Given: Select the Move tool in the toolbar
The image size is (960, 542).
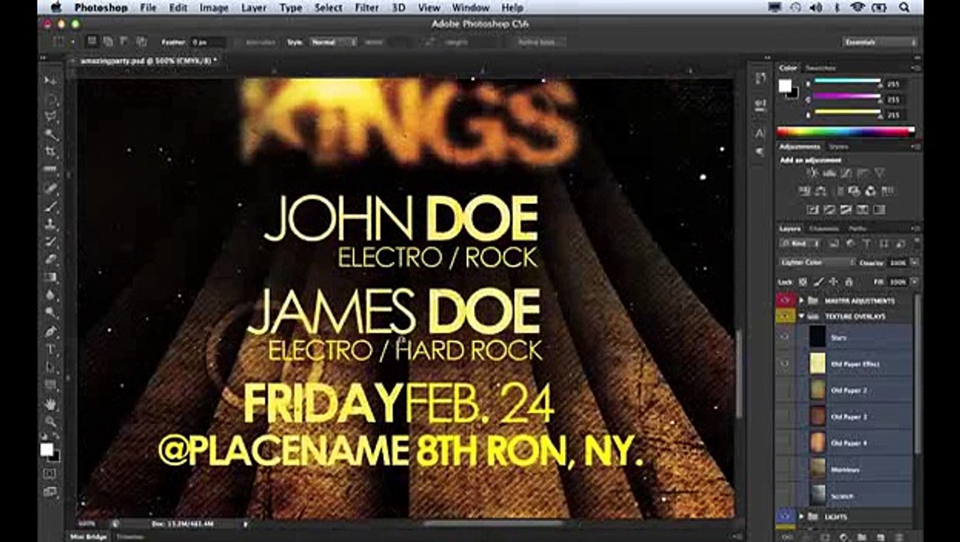Looking at the screenshot, I should [50, 80].
